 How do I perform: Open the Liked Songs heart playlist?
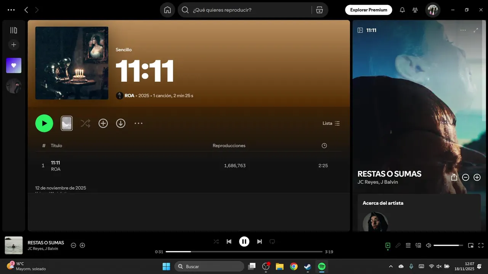click(14, 65)
